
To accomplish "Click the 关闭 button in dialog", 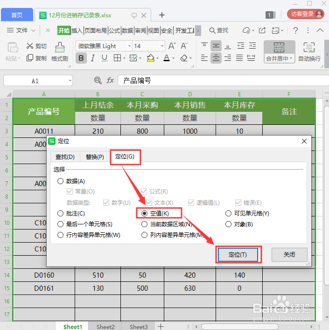I will pyautogui.click(x=289, y=255).
